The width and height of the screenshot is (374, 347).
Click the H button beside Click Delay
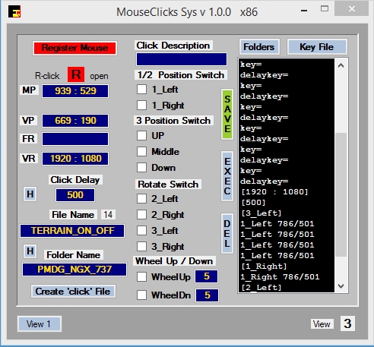tap(30, 194)
